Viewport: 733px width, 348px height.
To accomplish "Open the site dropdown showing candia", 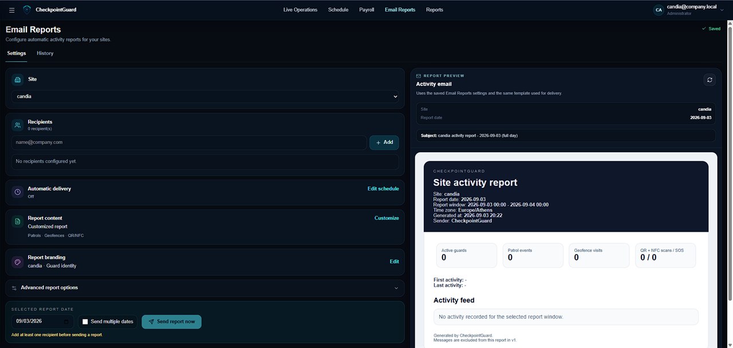I will [205, 97].
